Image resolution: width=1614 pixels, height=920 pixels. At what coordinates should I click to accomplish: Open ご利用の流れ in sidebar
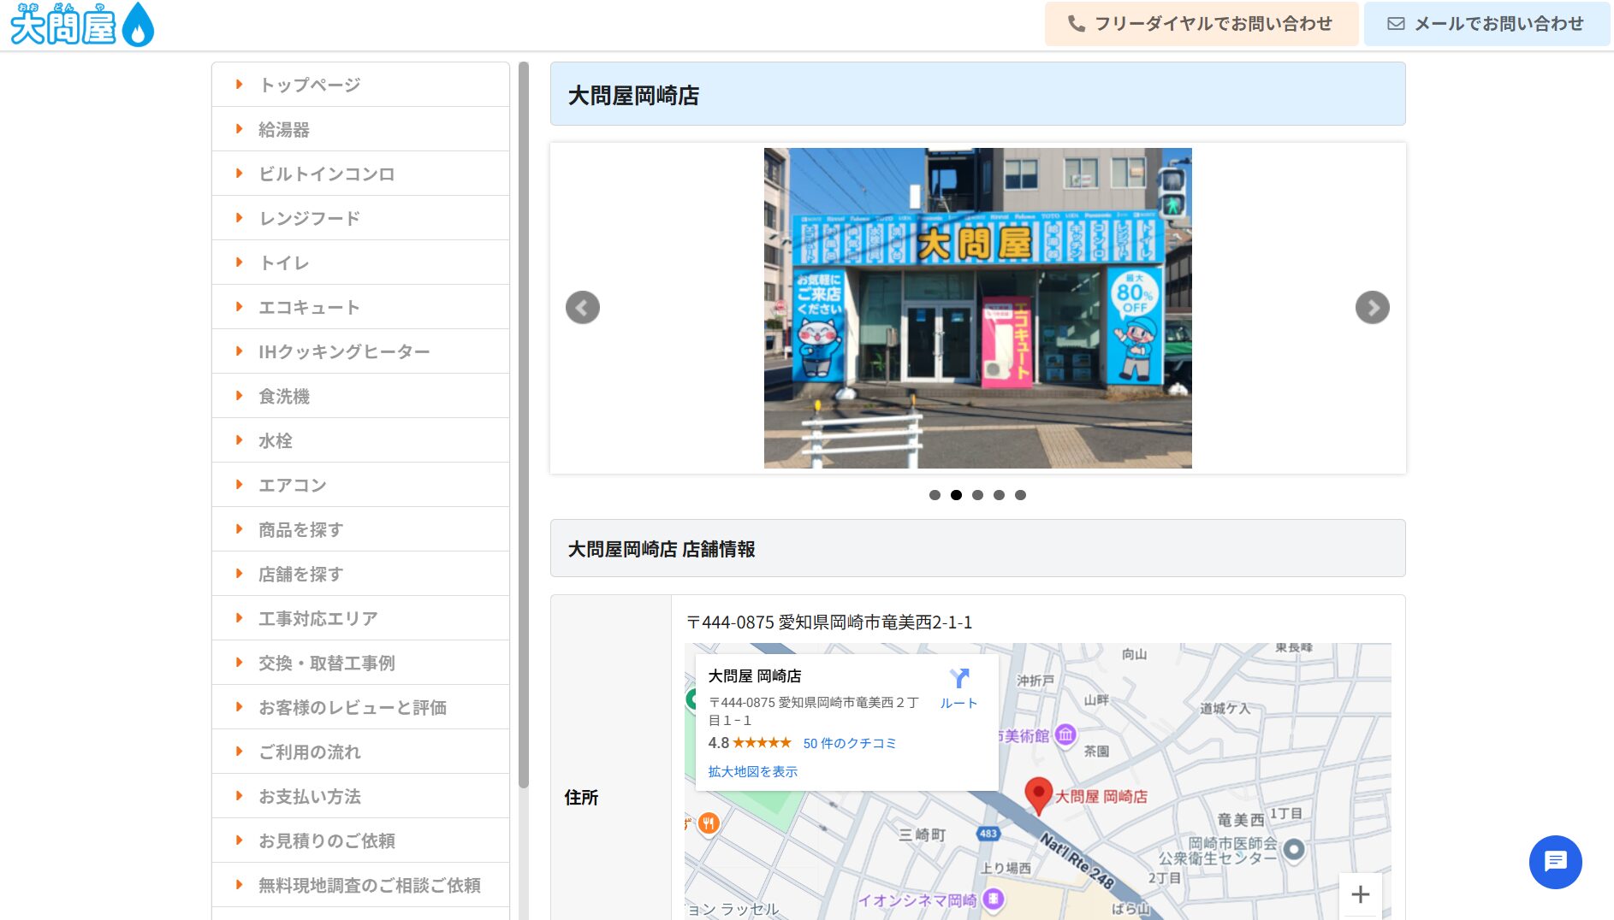360,752
